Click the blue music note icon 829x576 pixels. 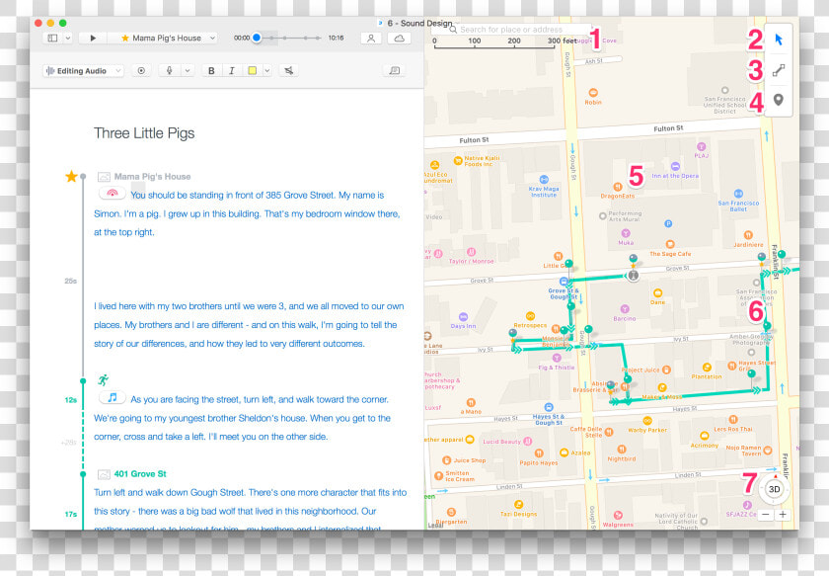click(113, 397)
